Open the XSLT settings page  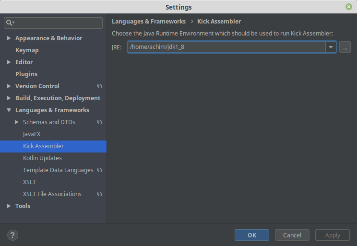(29, 182)
